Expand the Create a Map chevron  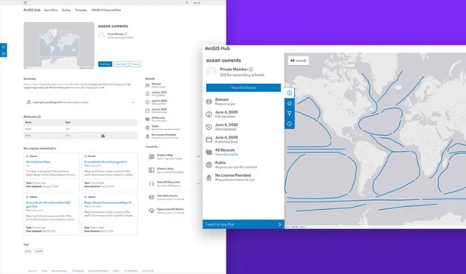198,157
